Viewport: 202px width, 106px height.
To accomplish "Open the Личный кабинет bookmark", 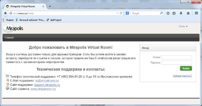I will coord(30,20).
